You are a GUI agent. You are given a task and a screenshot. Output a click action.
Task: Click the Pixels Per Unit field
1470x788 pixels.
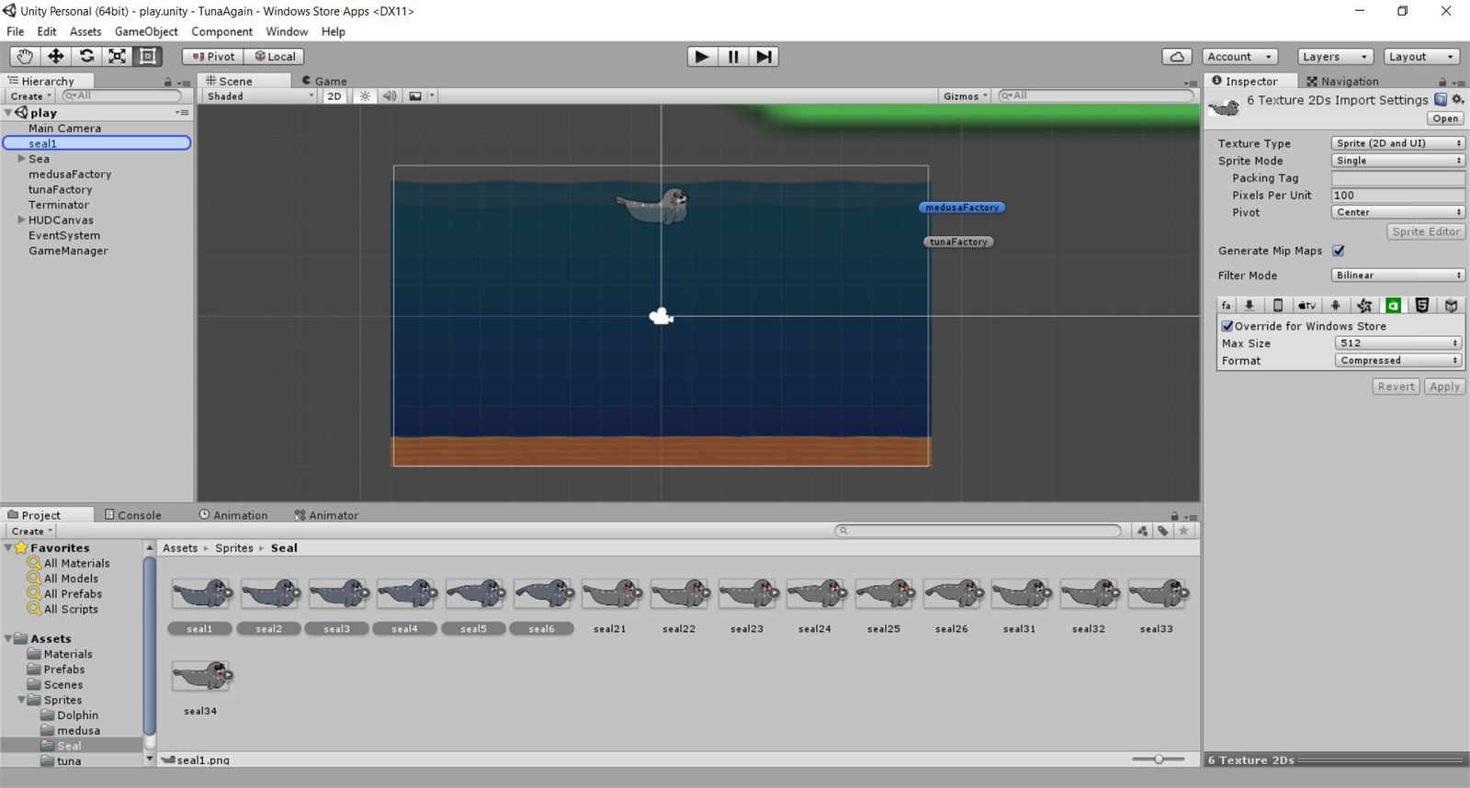[x=1397, y=196]
